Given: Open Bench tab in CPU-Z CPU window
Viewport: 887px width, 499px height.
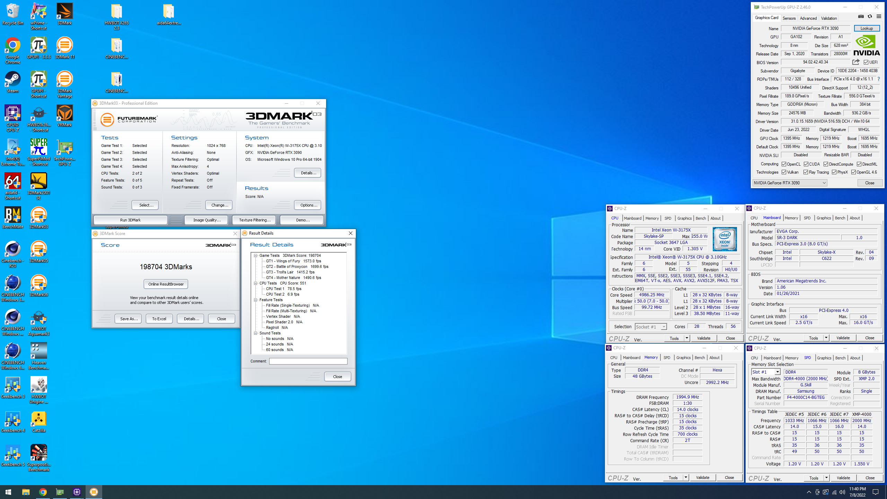Looking at the screenshot, I should (x=701, y=218).
